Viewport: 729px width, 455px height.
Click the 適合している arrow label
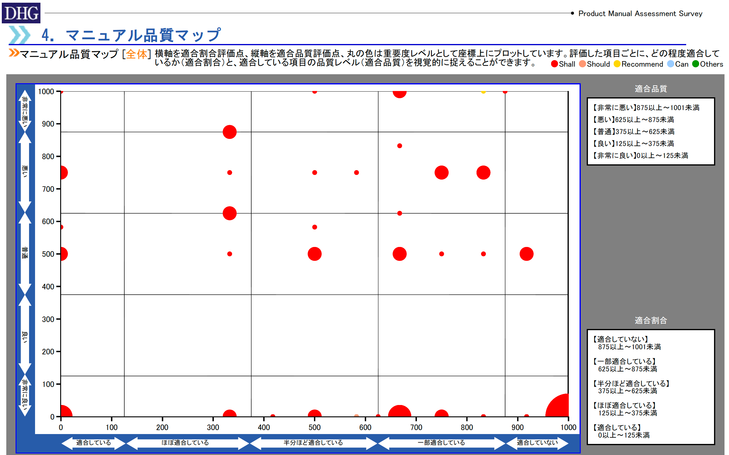pos(93,443)
